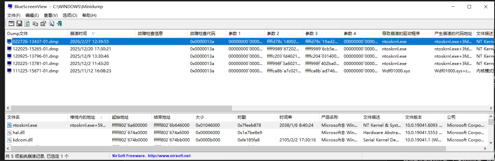Sort by the 崩溃时间 column header
The height and width of the screenshot is (161, 495).
[x=101, y=33]
